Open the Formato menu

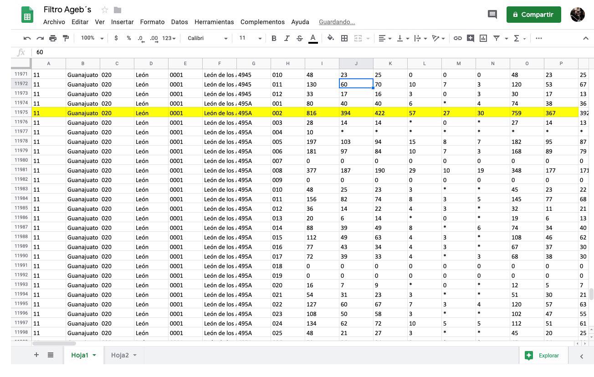(152, 22)
